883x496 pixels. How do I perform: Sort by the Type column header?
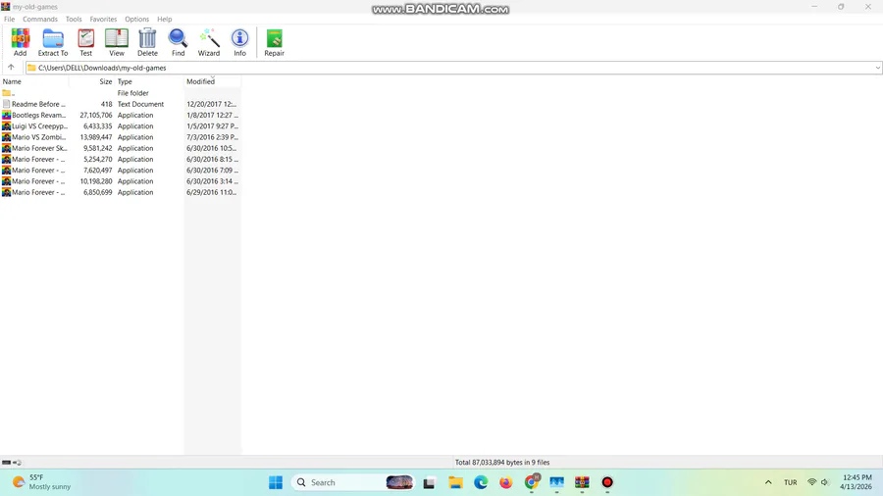(149, 81)
